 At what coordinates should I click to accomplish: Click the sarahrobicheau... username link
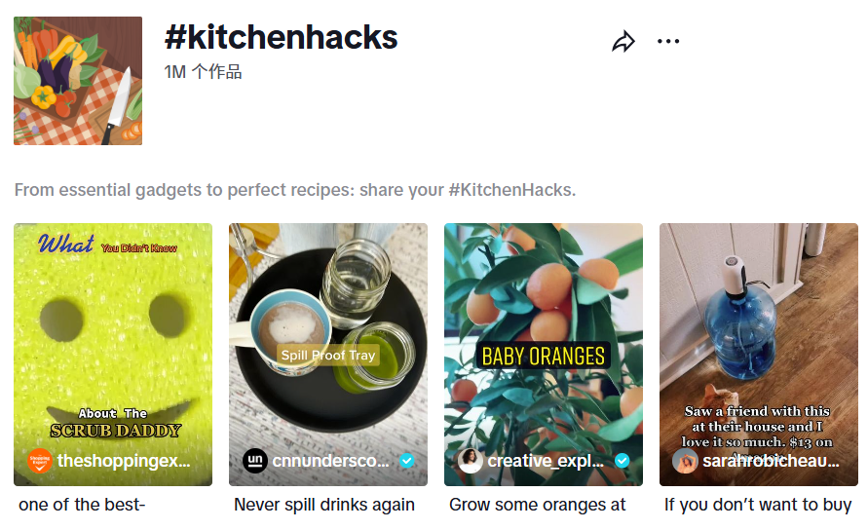pos(770,461)
